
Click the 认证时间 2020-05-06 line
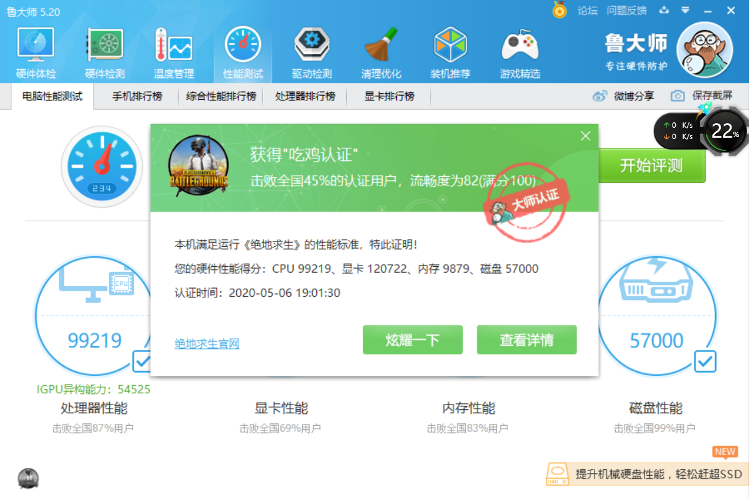258,293
